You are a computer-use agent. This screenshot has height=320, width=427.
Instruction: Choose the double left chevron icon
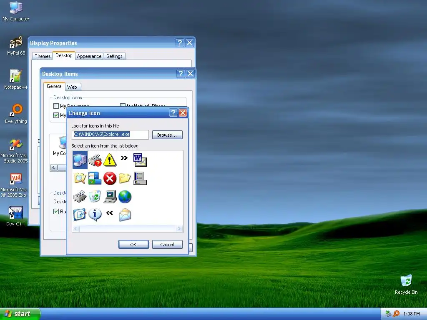[110, 213]
